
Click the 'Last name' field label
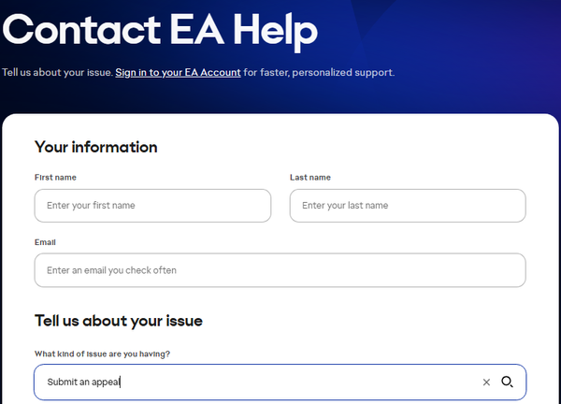click(310, 178)
